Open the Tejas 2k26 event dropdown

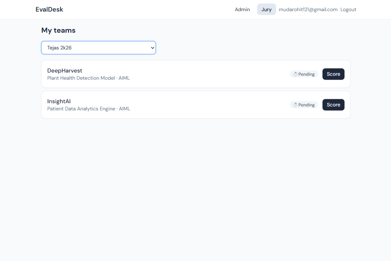[x=99, y=48]
